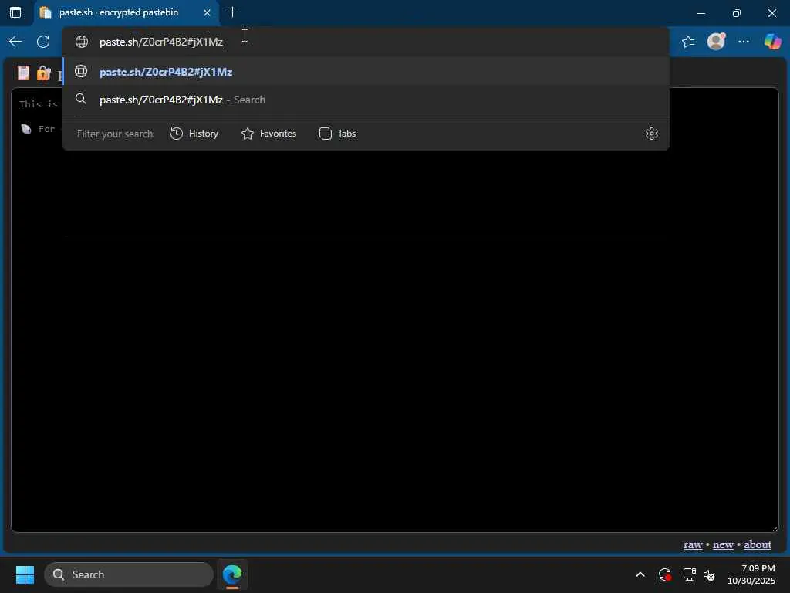The width and height of the screenshot is (790, 593).
Task: Open the browser profile avatar
Action: pos(716,42)
